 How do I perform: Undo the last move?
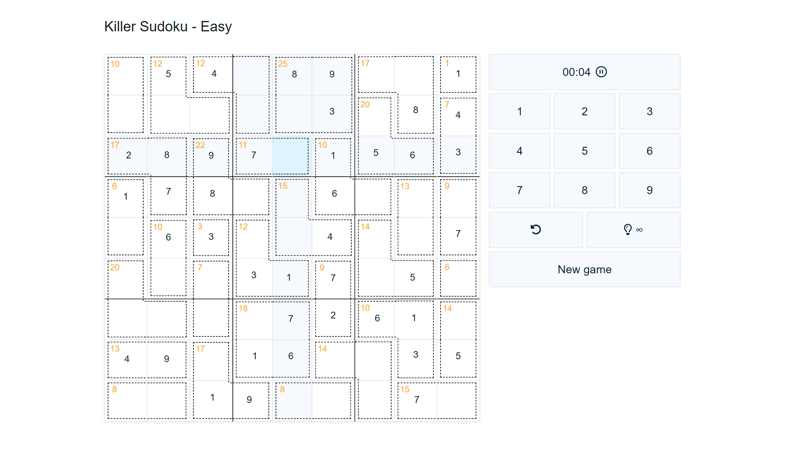pos(536,229)
